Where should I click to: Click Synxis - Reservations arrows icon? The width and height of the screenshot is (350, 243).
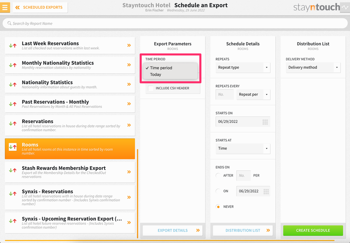pyautogui.click(x=13, y=194)
